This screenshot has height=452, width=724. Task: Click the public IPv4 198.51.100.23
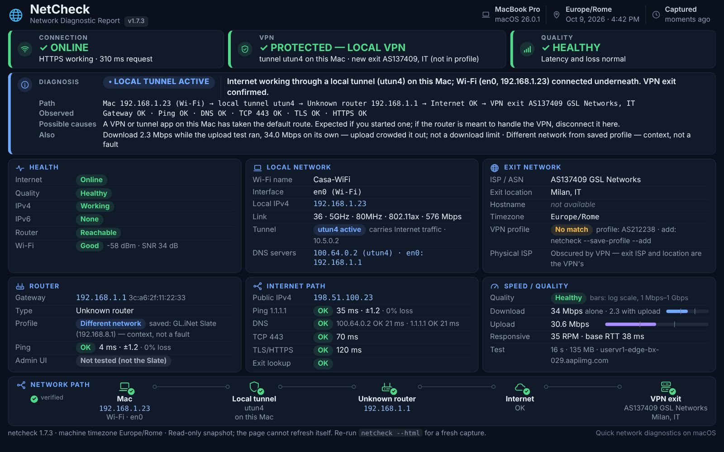(x=343, y=298)
